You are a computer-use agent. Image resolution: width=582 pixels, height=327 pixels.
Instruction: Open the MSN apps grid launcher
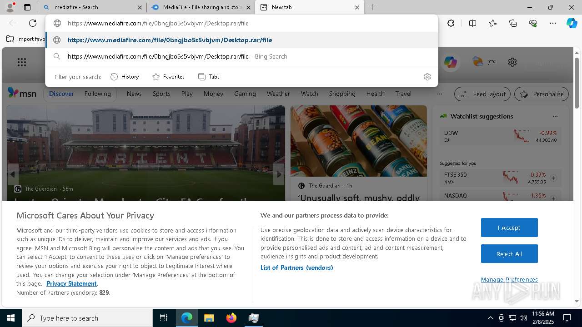(22, 62)
